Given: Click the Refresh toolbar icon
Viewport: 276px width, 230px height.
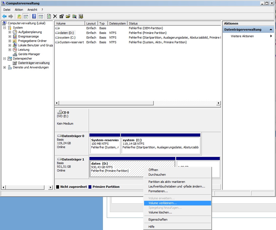Looking at the screenshot, I should click(49, 17).
